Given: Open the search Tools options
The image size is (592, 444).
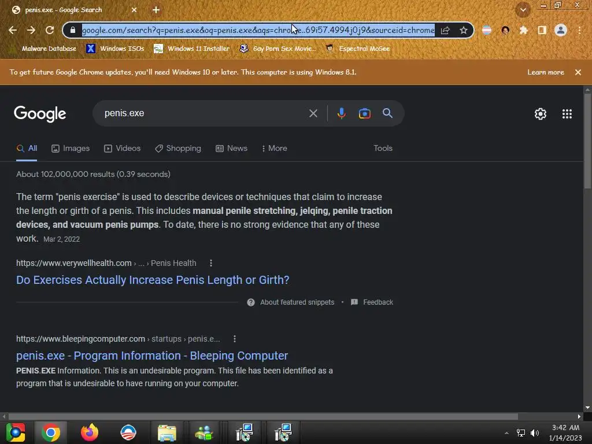Looking at the screenshot, I should [383, 149].
